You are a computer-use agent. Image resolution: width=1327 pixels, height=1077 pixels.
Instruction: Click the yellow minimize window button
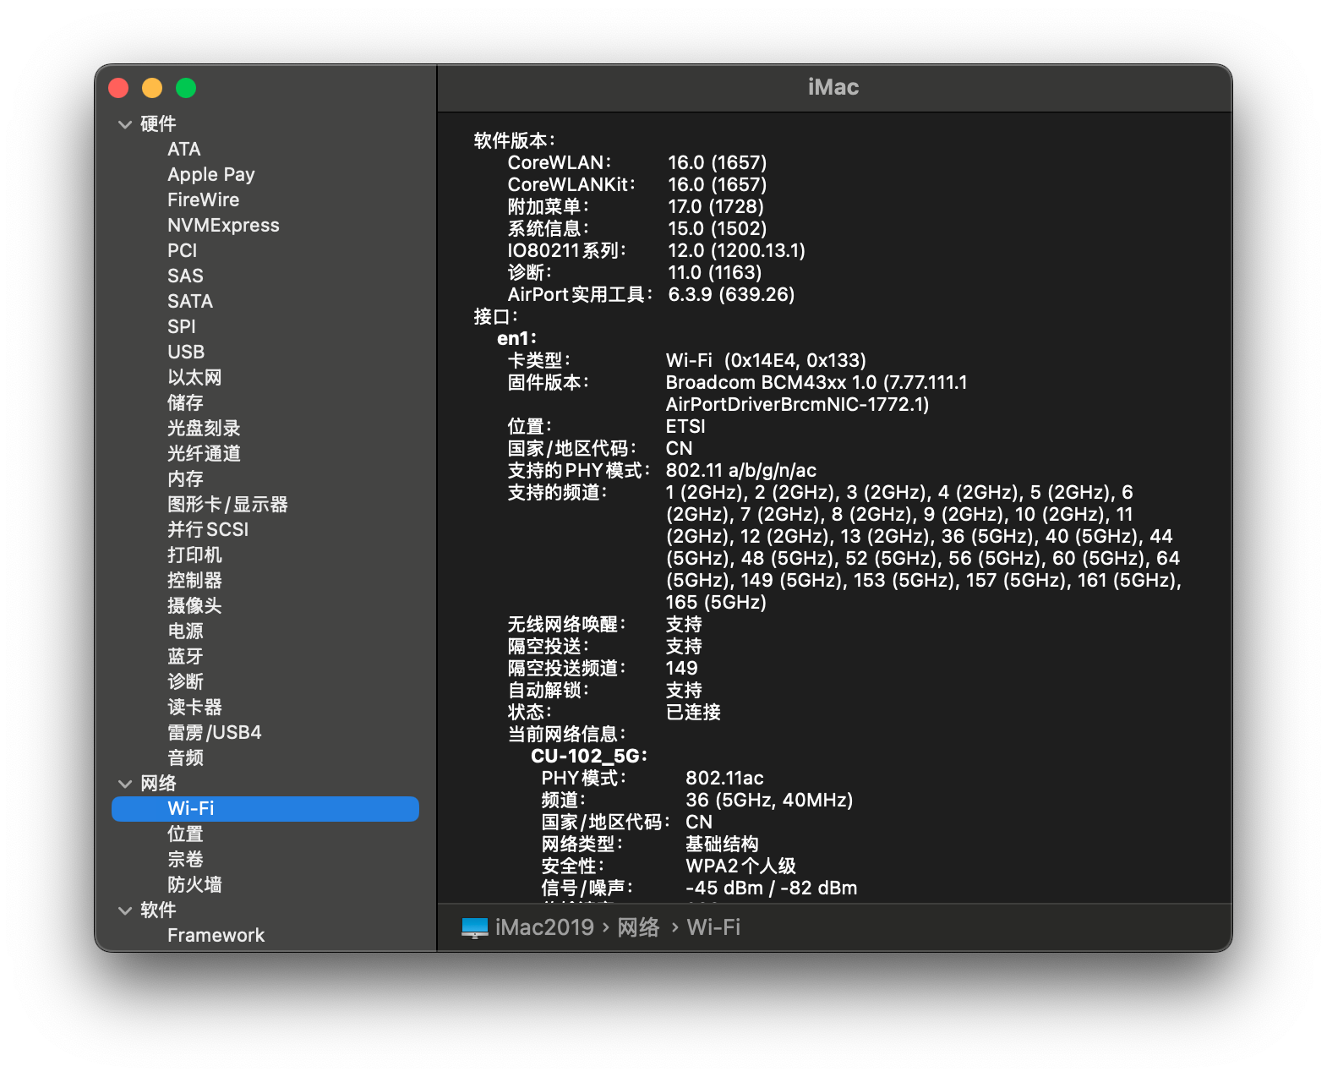pyautogui.click(x=152, y=88)
